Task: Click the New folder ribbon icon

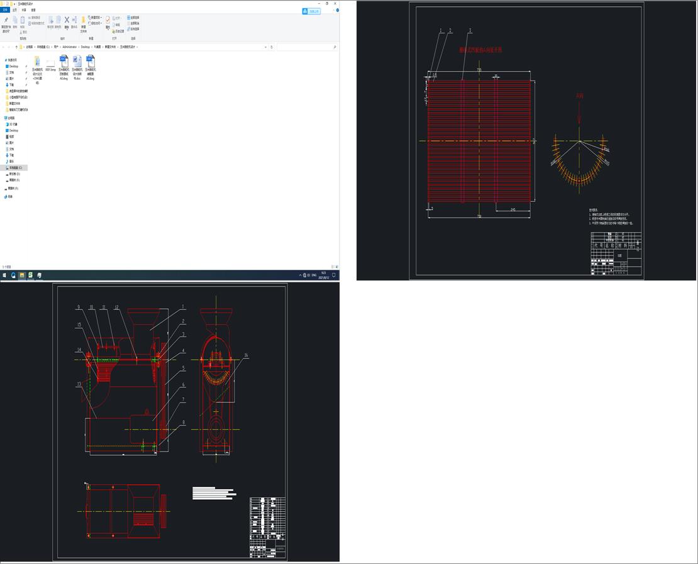Action: [x=83, y=21]
